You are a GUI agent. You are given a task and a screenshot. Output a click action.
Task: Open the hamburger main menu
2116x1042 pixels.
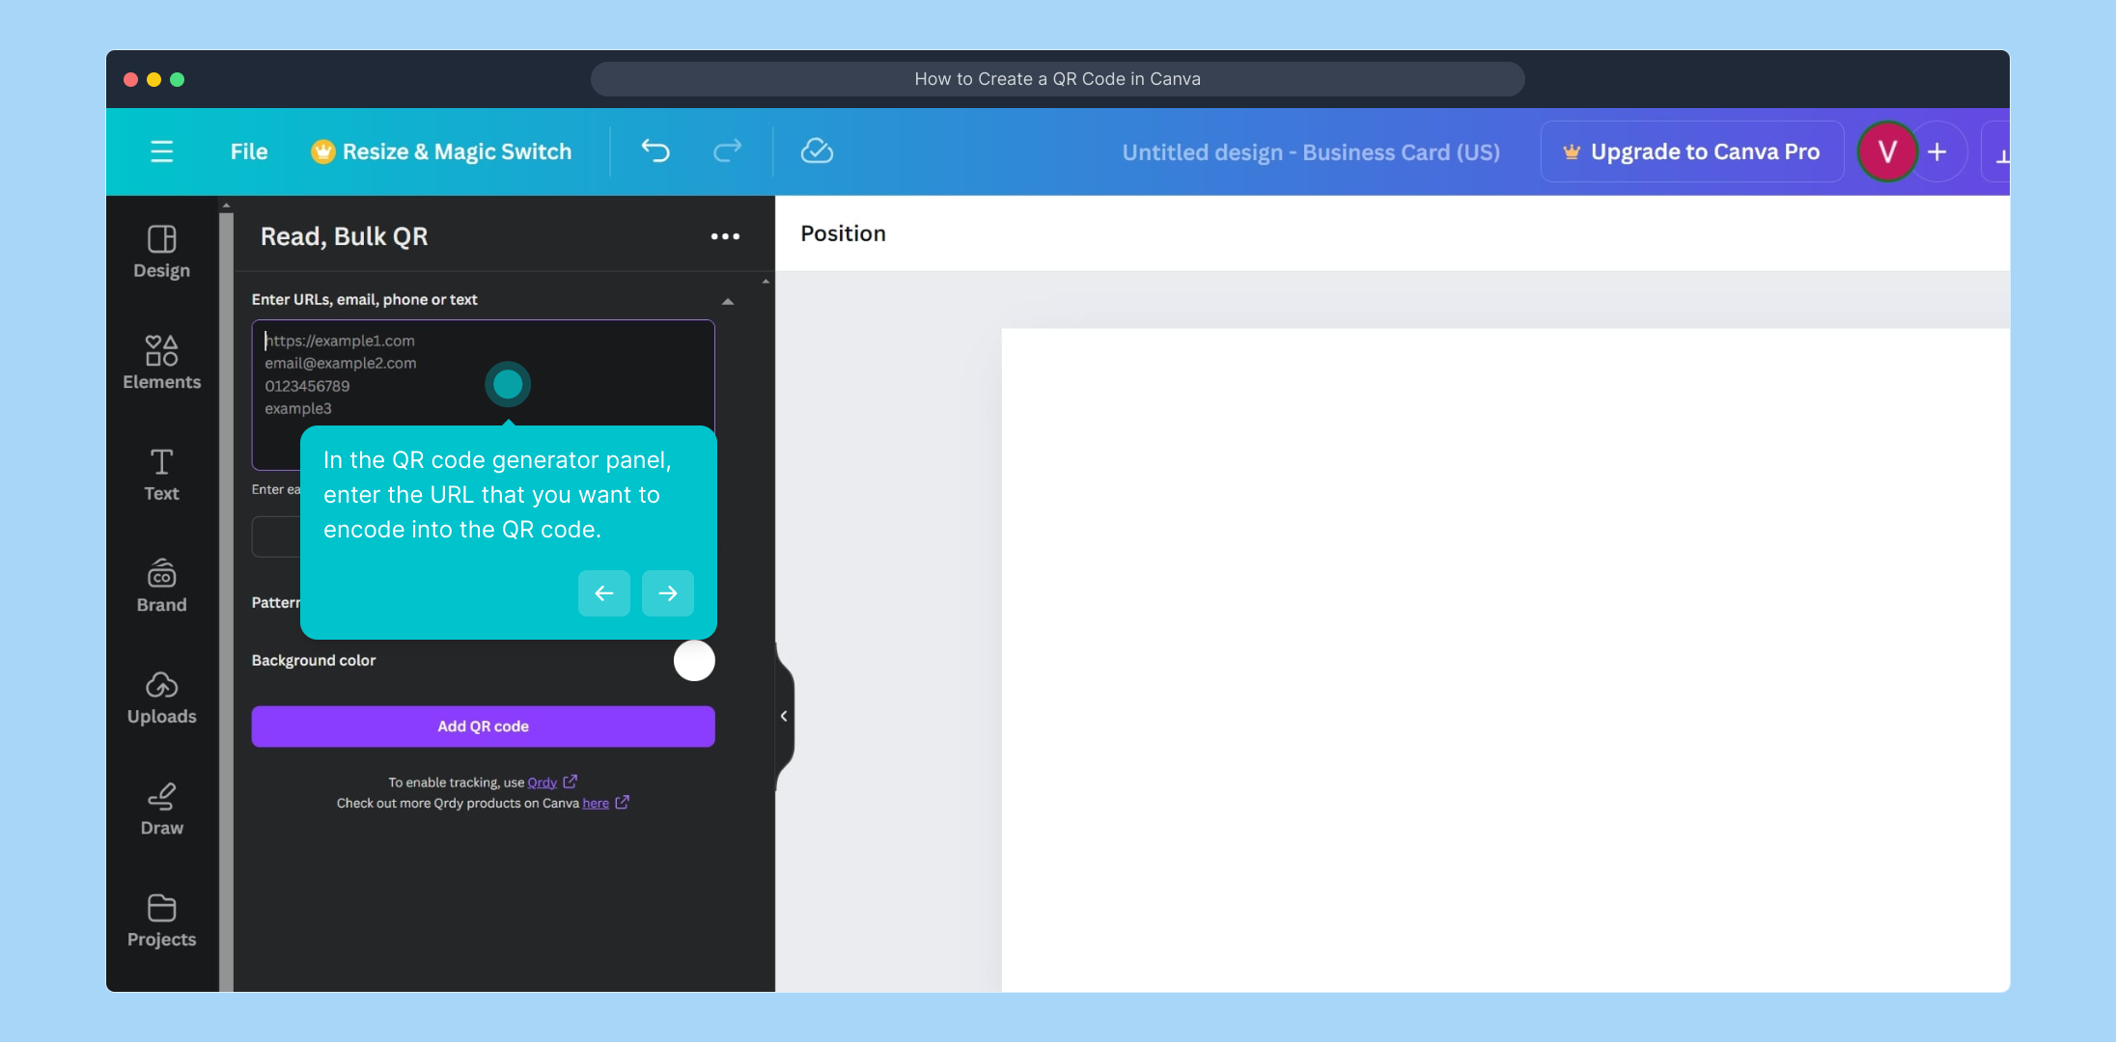pyautogui.click(x=162, y=151)
